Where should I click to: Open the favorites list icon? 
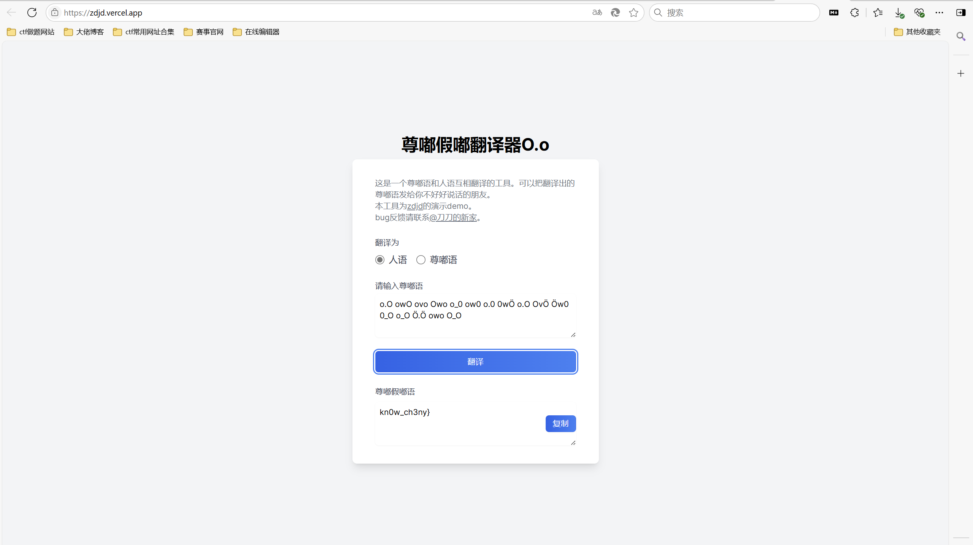coord(878,13)
